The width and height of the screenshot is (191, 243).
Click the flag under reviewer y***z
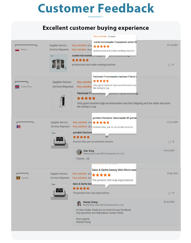tap(19, 127)
